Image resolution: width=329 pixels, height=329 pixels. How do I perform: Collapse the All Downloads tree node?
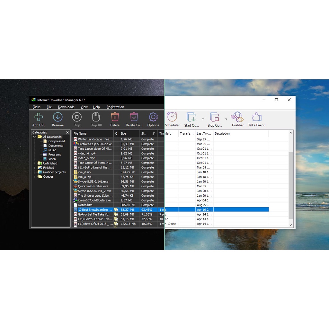coord(34,137)
